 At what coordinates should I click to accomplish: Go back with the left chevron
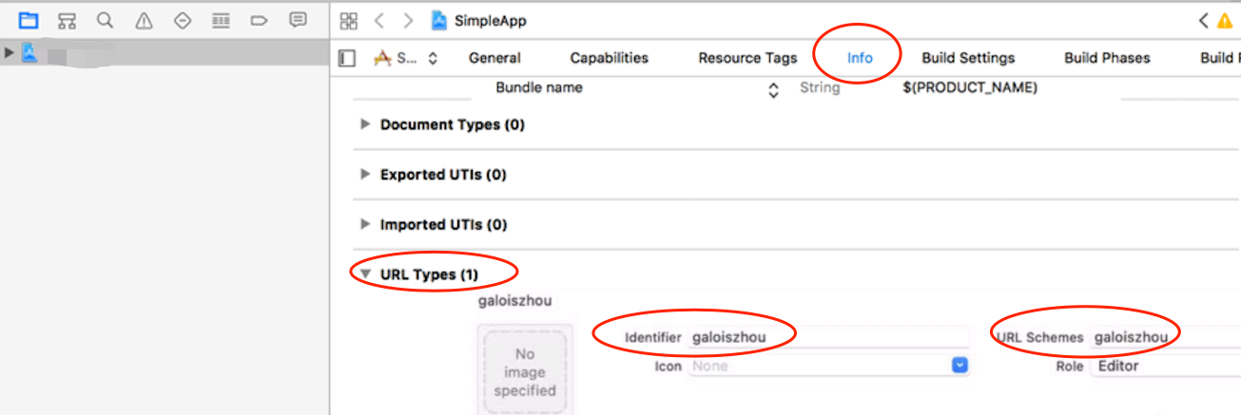tap(379, 21)
